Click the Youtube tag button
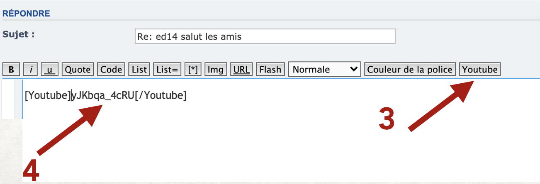This screenshot has width=540, height=184. [480, 70]
